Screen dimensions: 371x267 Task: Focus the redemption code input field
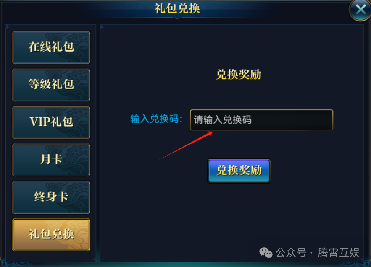[x=261, y=120]
